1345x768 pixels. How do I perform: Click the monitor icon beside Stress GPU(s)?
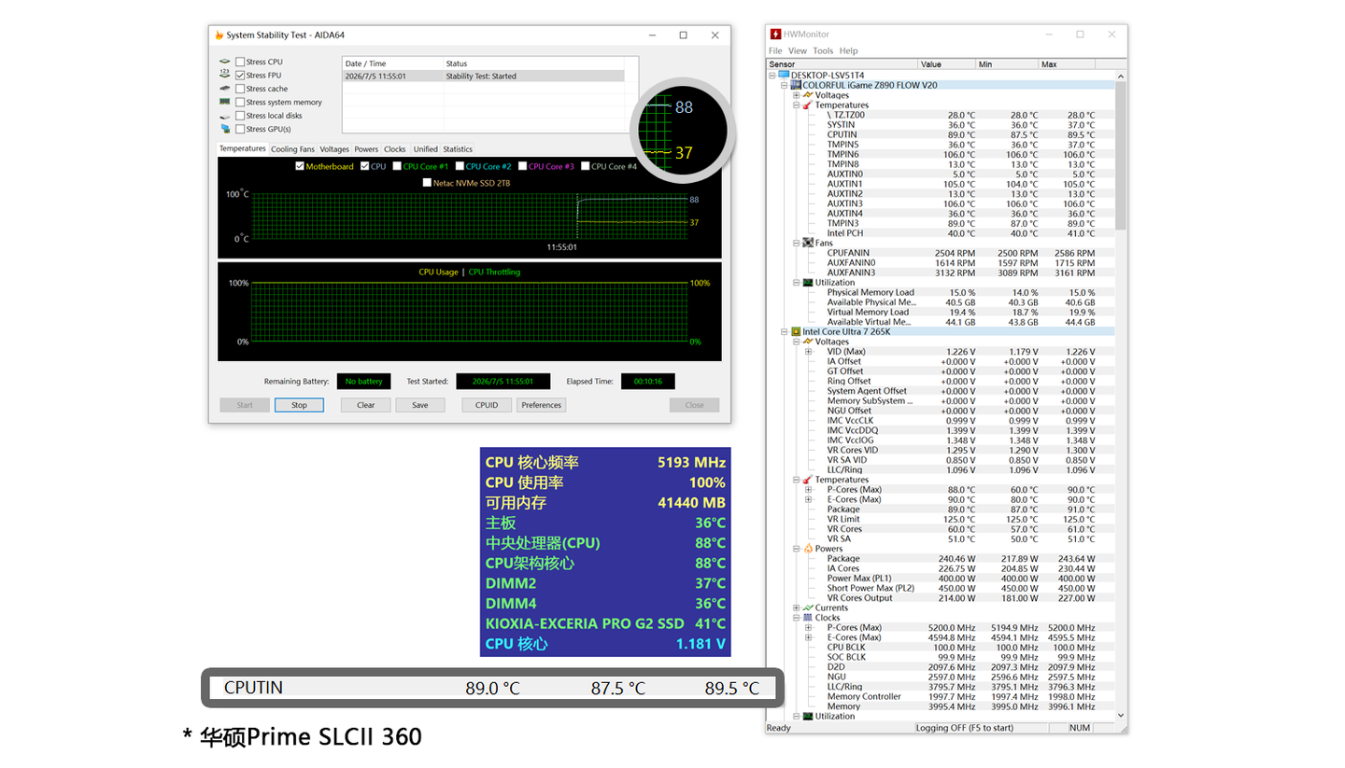225,129
